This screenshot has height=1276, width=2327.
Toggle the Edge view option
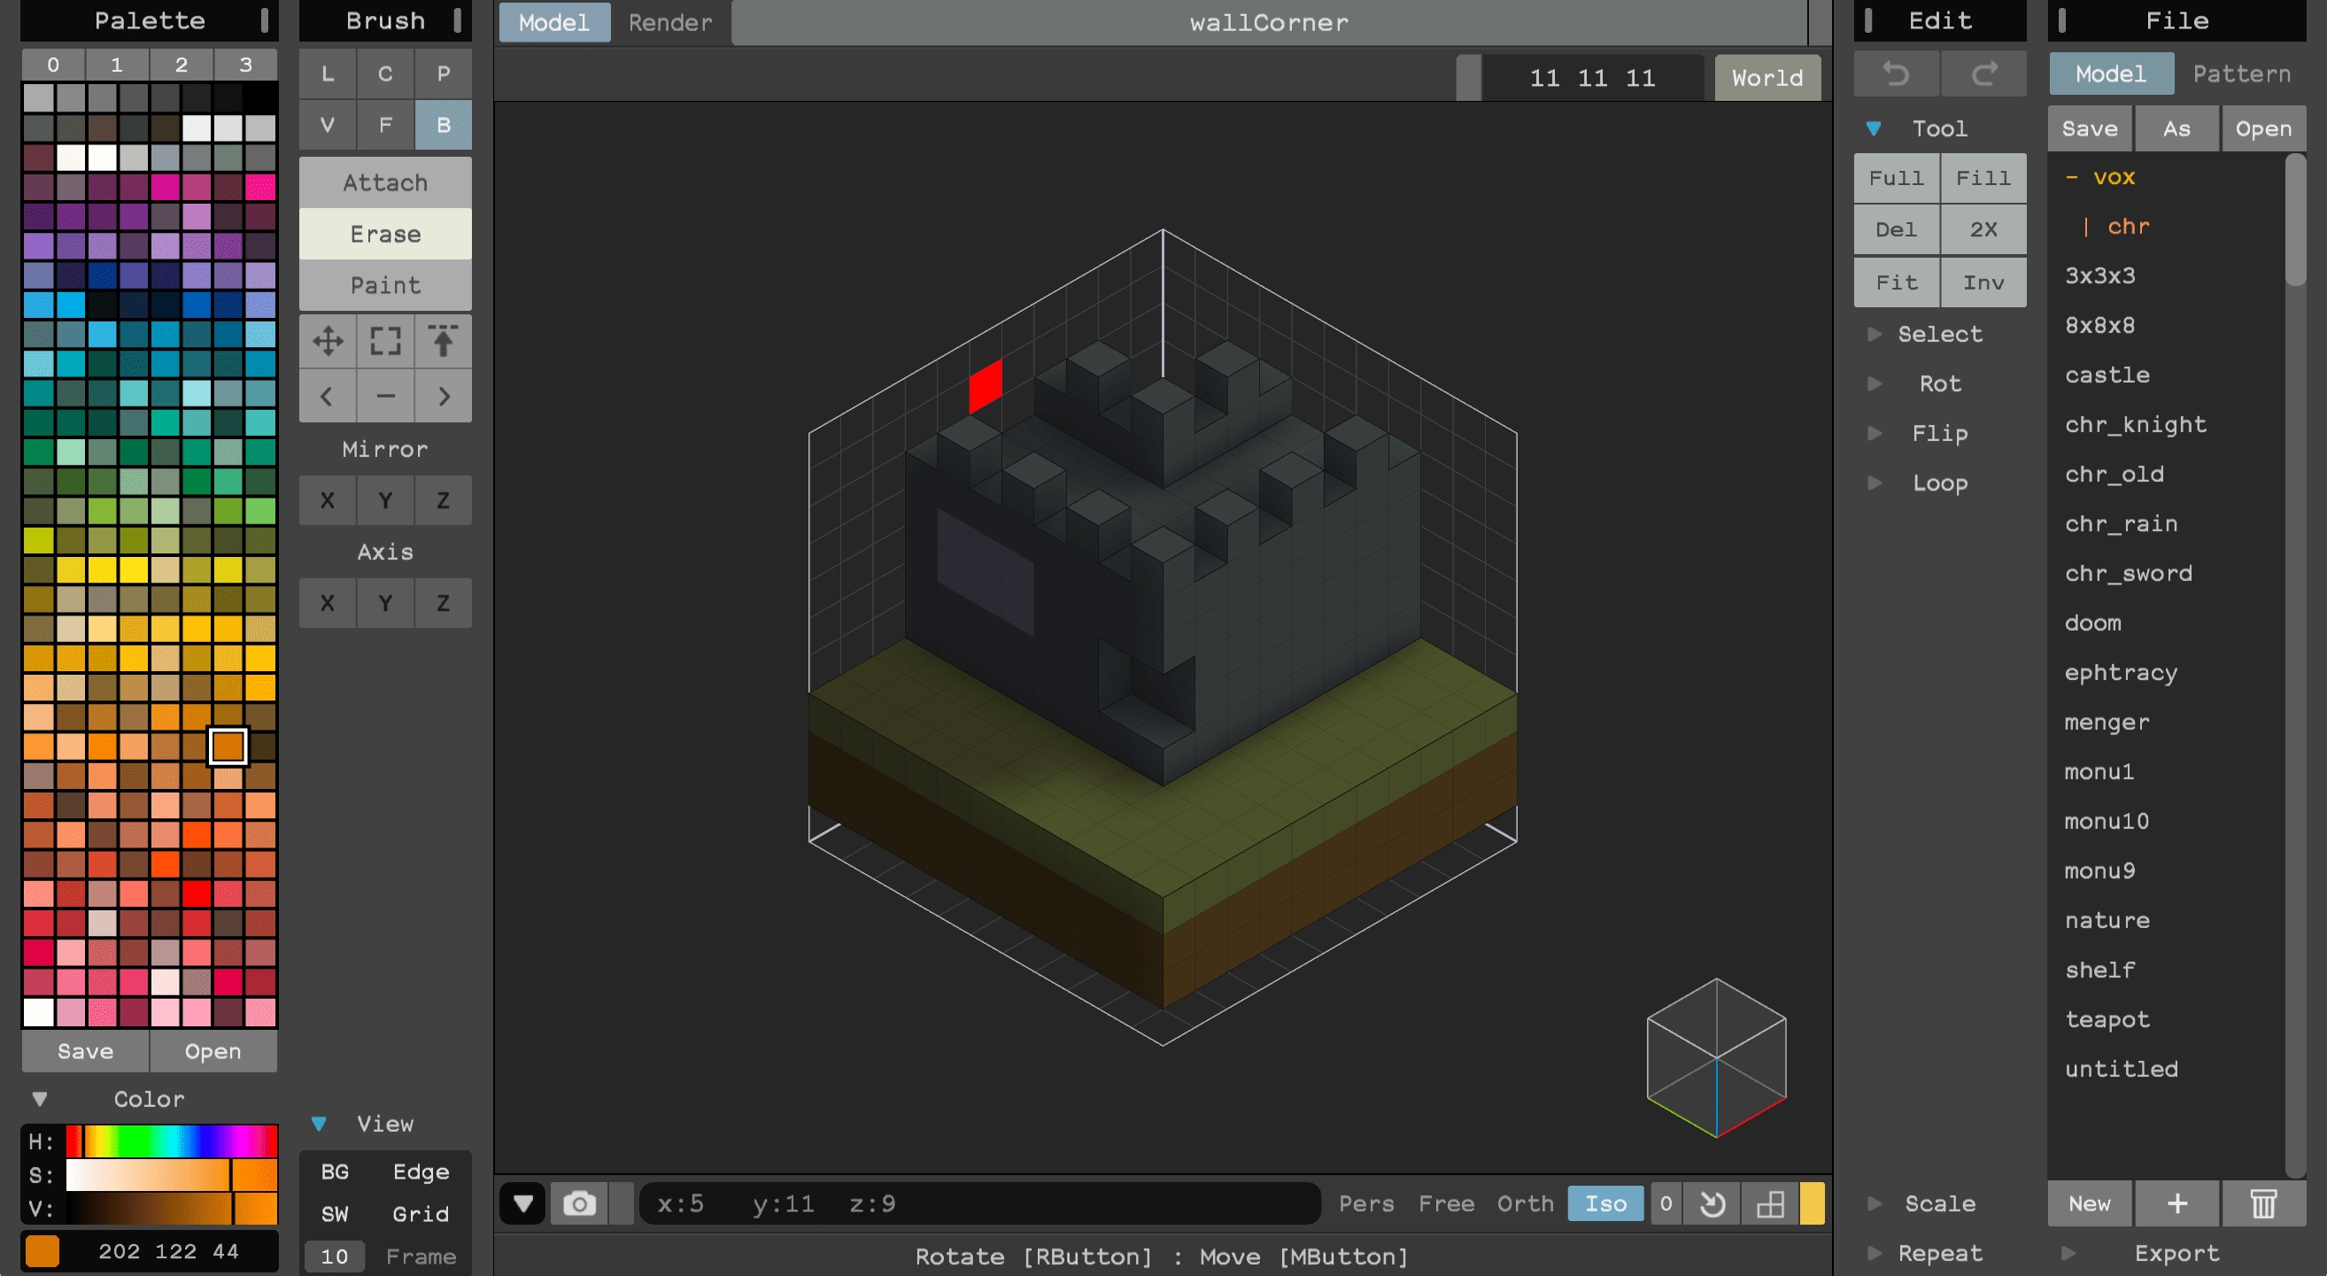(420, 1172)
